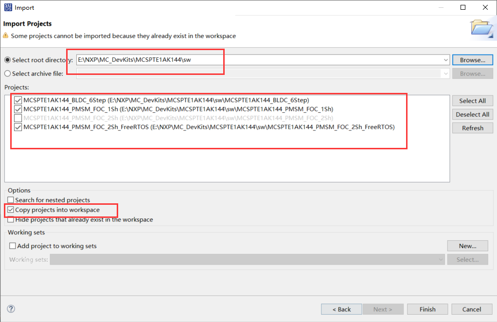Select the root directory radio button
The image size is (497, 322).
click(x=8, y=60)
